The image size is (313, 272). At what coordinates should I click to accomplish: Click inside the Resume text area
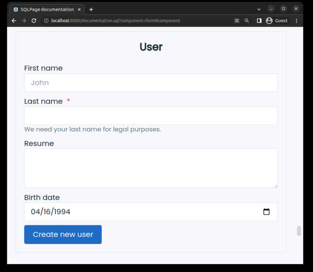(151, 168)
